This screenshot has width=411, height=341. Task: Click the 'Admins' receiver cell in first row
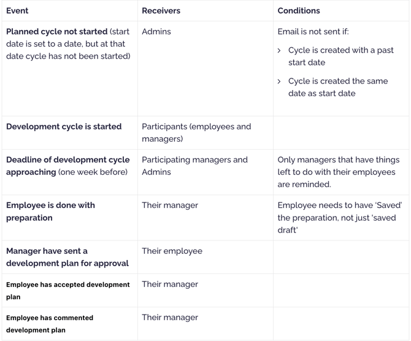pyautogui.click(x=156, y=31)
